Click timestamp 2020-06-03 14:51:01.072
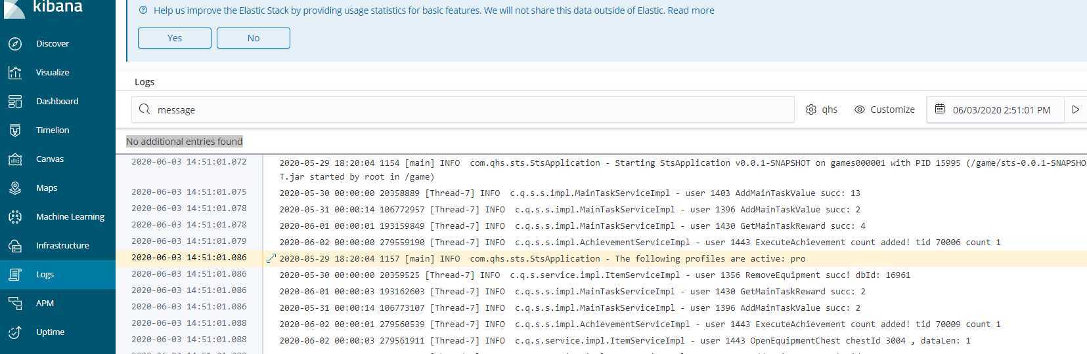This screenshot has height=354, width=1087. click(x=189, y=161)
